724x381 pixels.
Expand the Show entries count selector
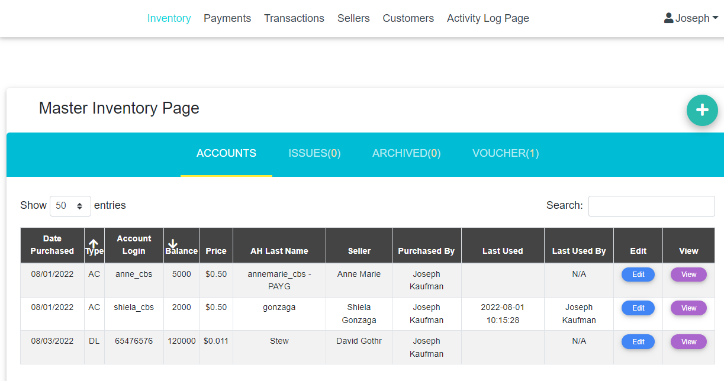pyautogui.click(x=70, y=206)
